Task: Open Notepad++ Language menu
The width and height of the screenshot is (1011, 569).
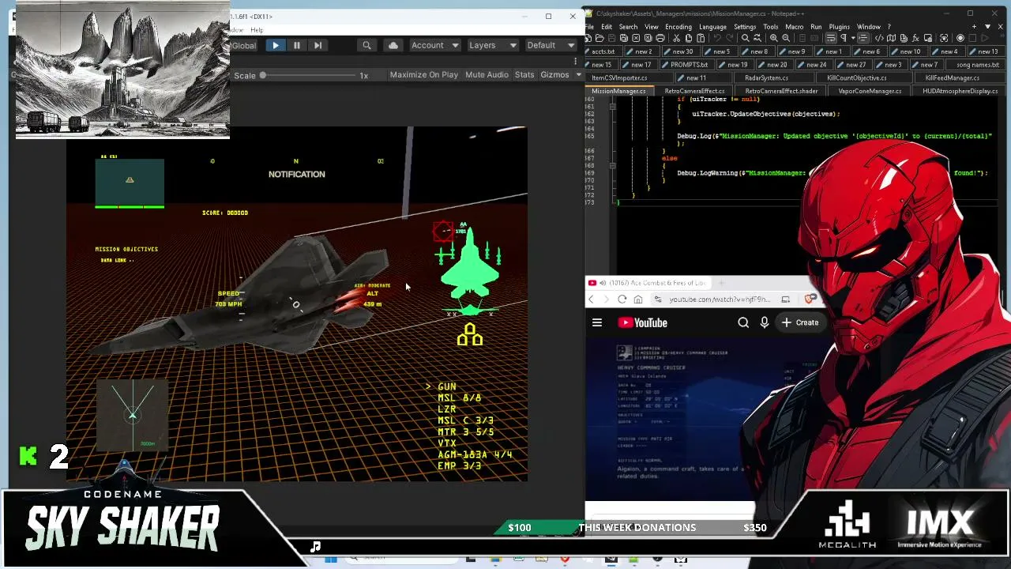Action: [x=712, y=27]
